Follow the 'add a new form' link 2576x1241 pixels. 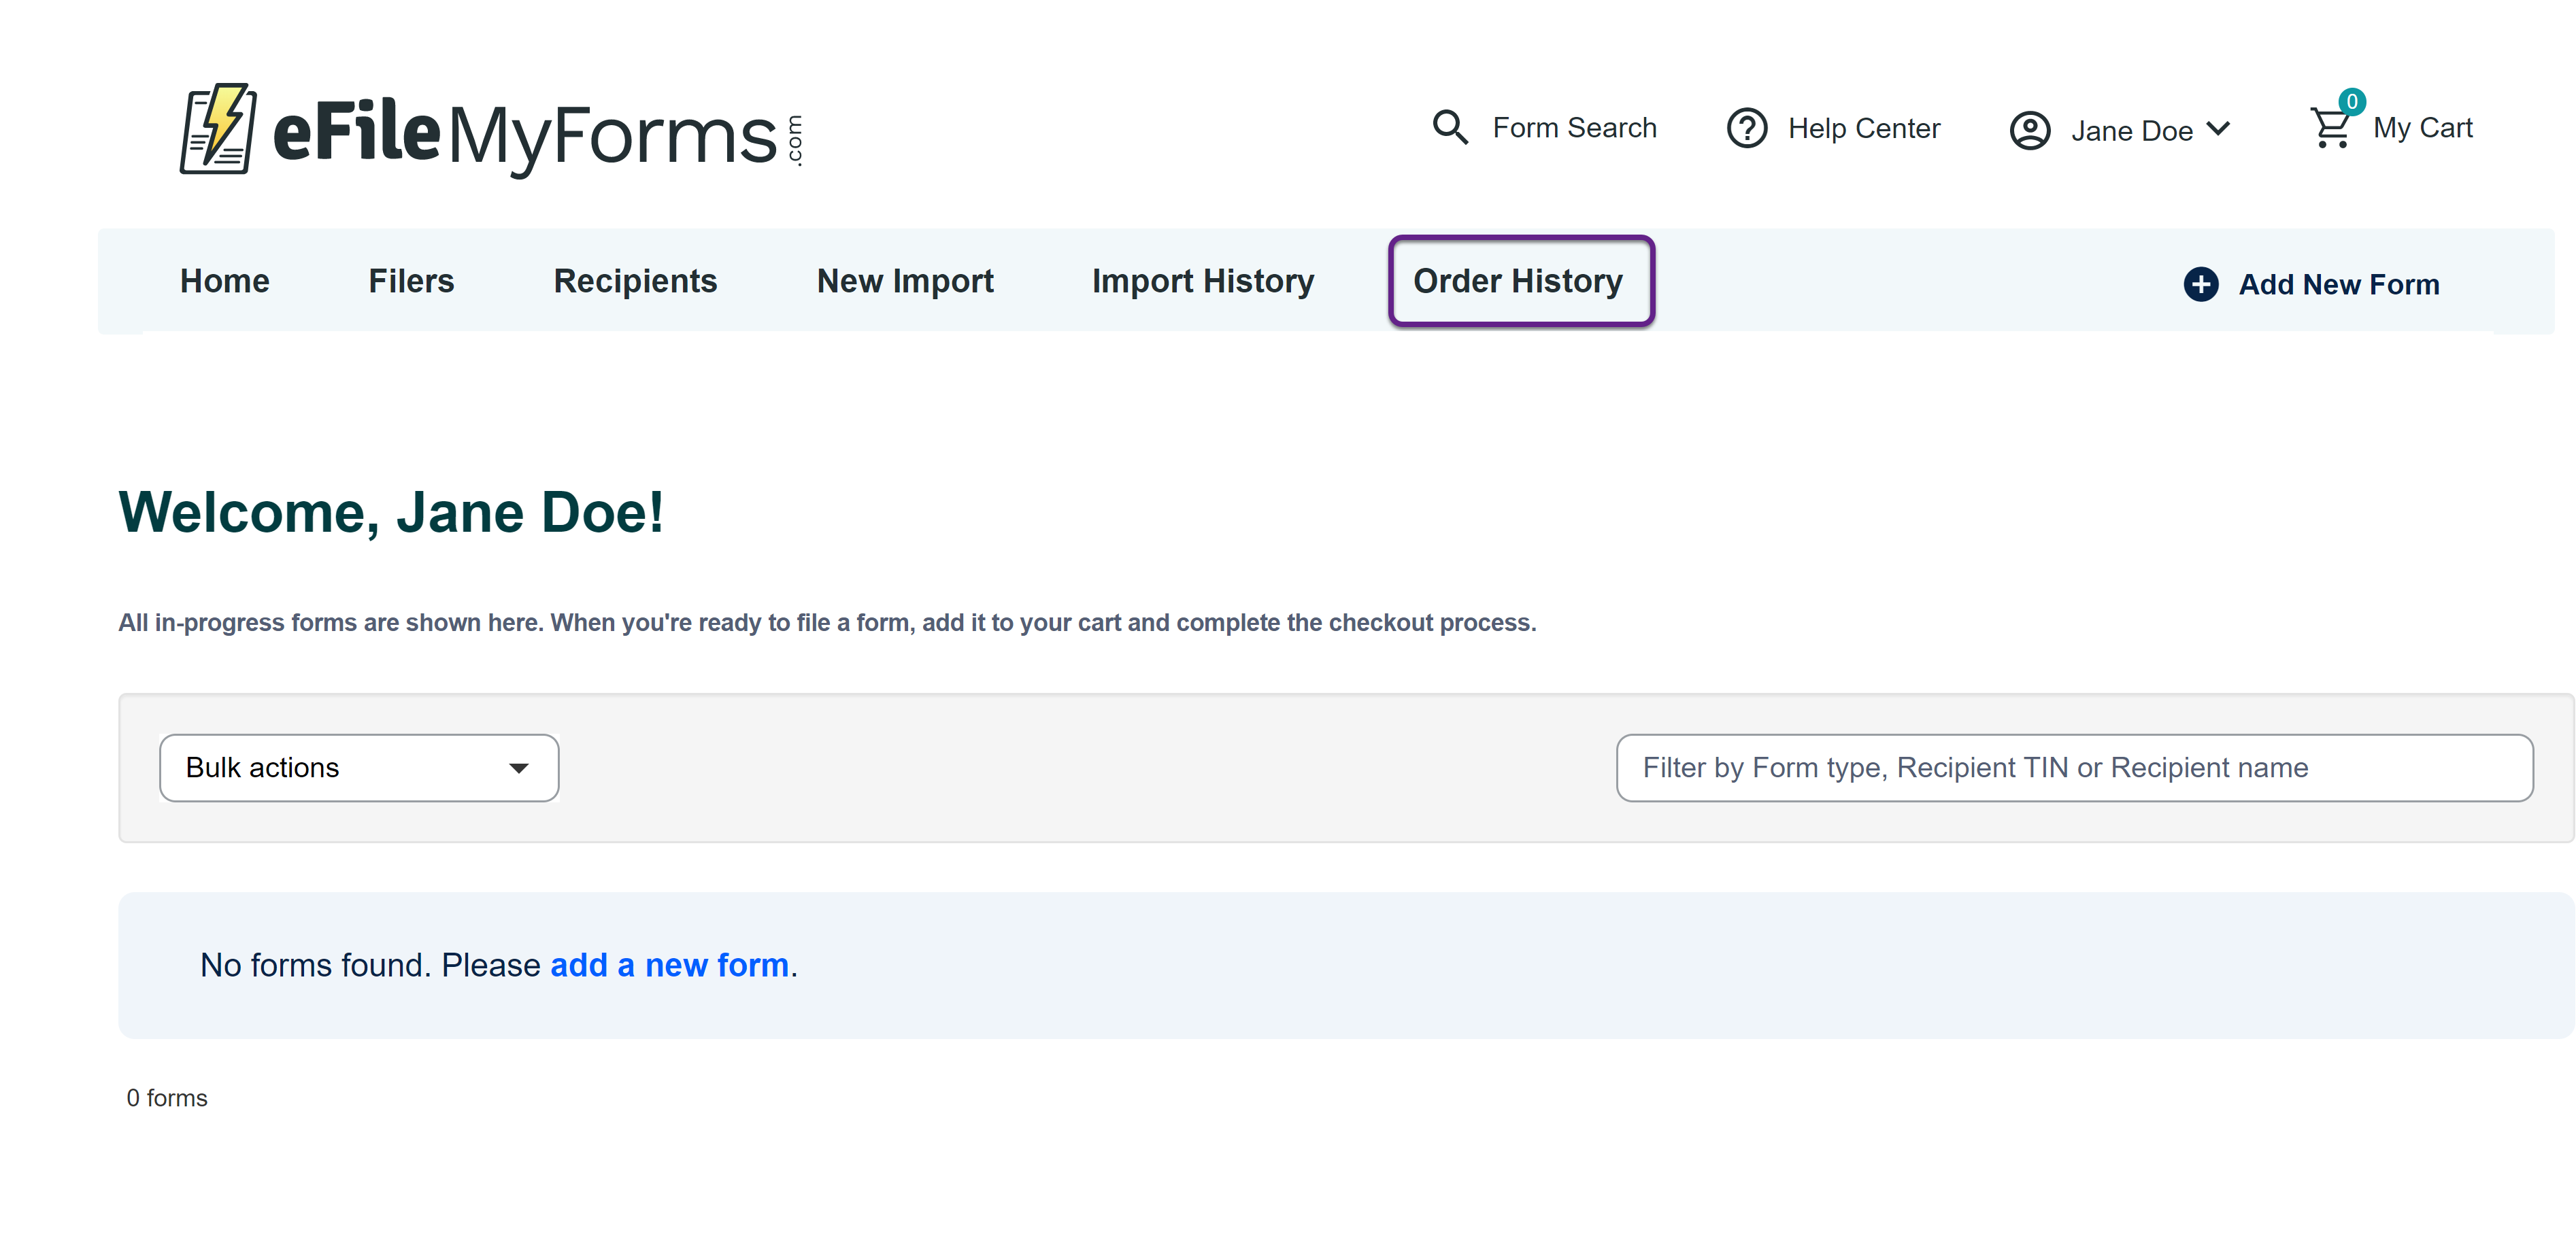pyautogui.click(x=669, y=965)
